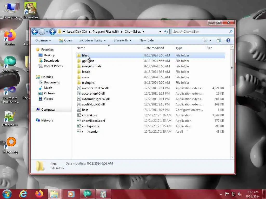
Task: Open the Videos library
Action: pos(46,99)
